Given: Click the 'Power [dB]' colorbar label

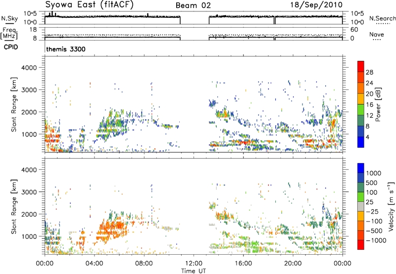Looking at the screenshot, I should [x=378, y=104].
